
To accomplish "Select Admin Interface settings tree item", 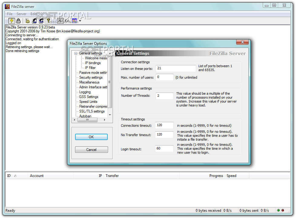I will (93, 87).
